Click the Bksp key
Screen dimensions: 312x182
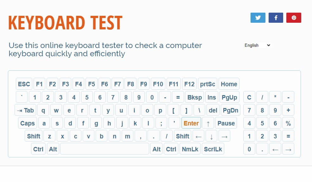194,97
